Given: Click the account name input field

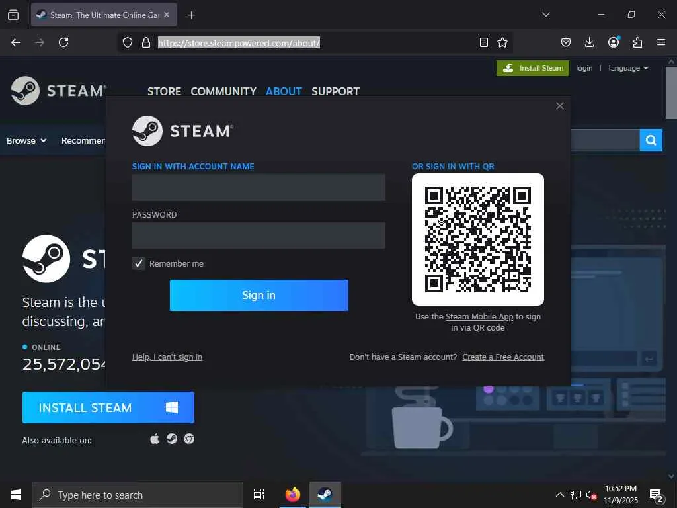Looking at the screenshot, I should pos(259,187).
